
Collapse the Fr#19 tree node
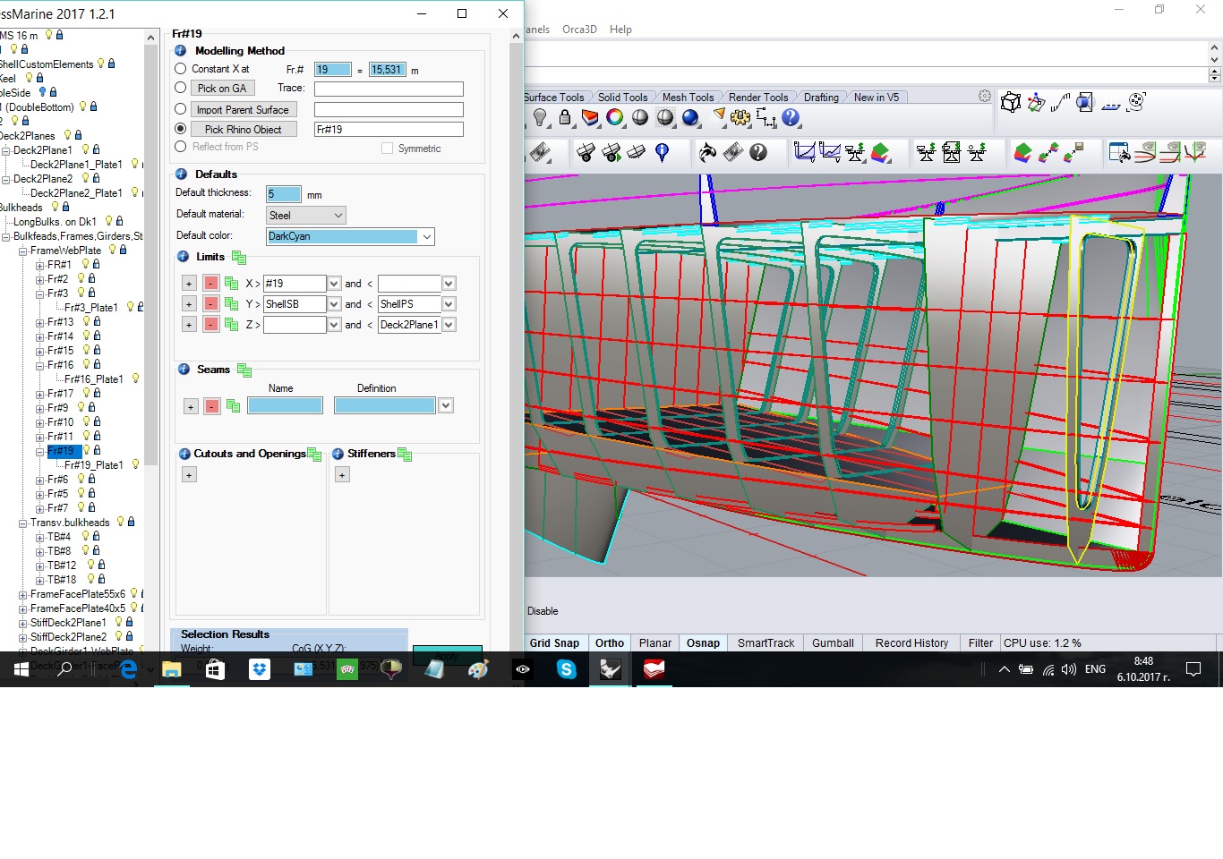pyautogui.click(x=40, y=452)
